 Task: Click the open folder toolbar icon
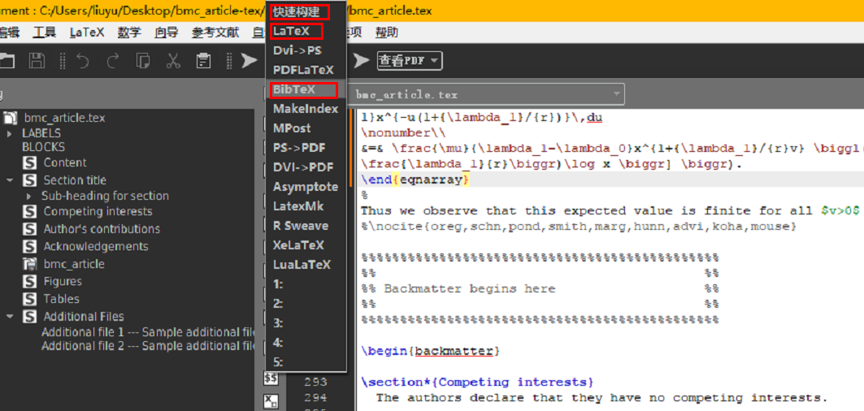7,60
